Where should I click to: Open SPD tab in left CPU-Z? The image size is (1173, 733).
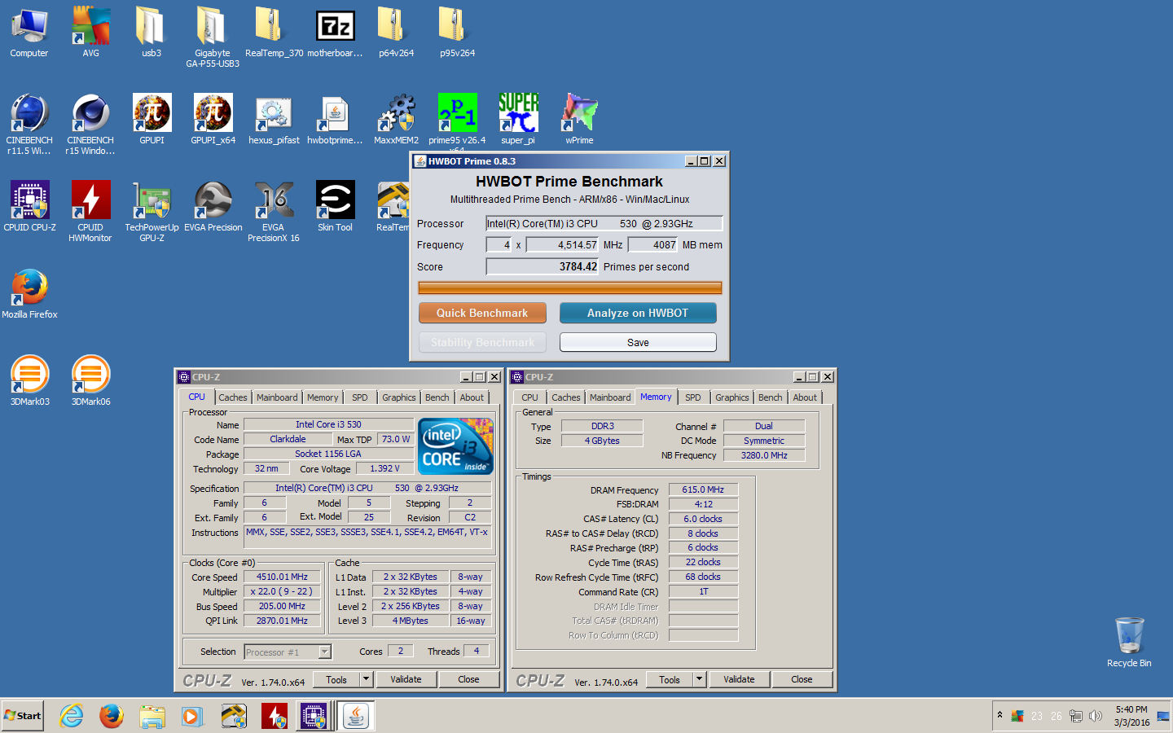[x=360, y=397]
